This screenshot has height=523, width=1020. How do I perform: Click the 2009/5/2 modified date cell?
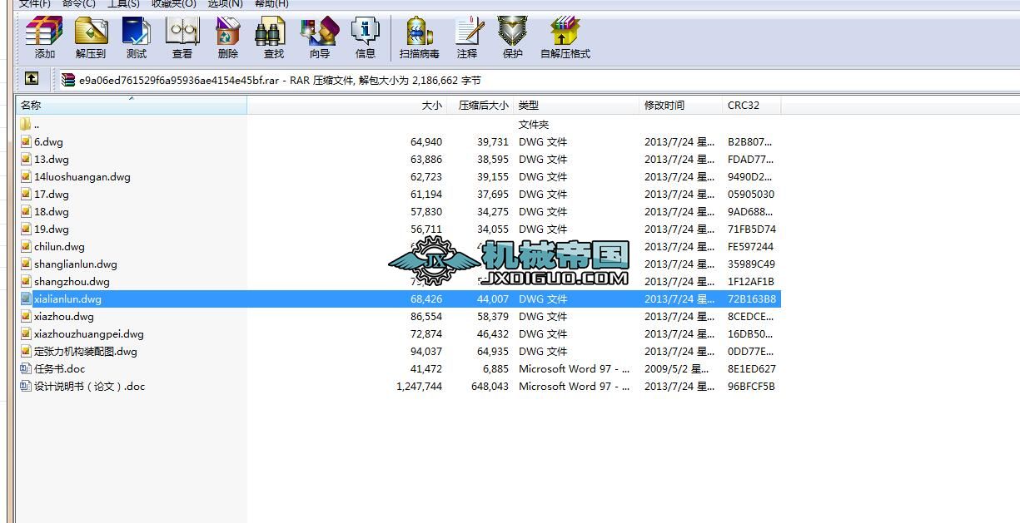tap(677, 368)
